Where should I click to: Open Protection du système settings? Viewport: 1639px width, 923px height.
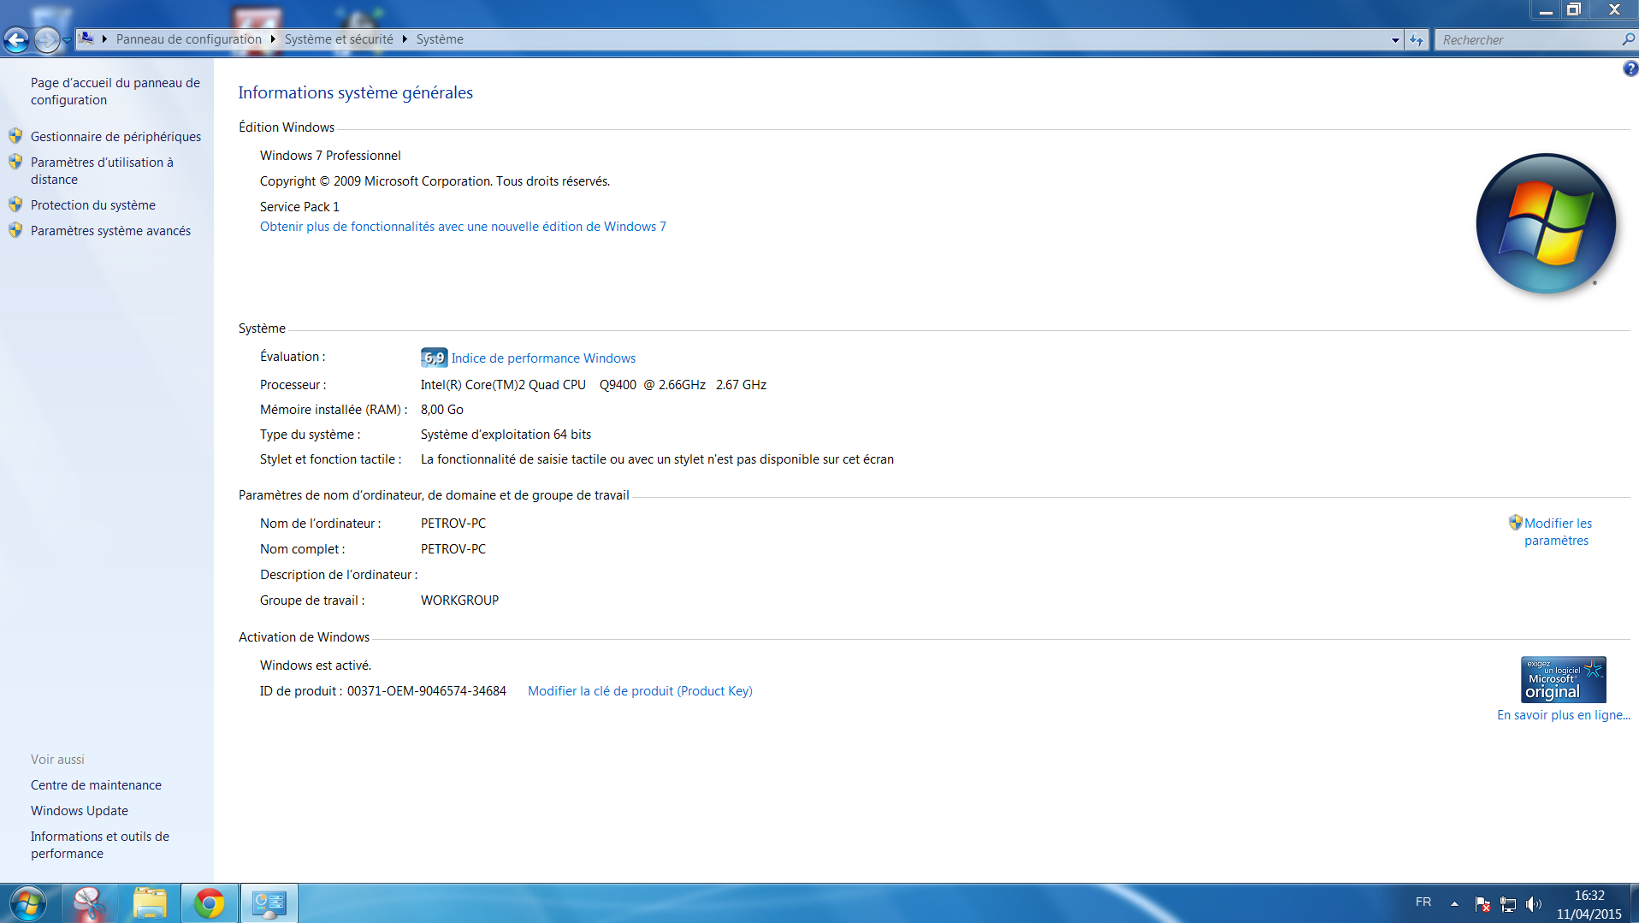(92, 205)
